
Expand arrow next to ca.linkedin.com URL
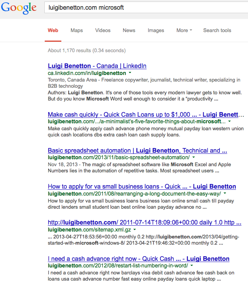(x=130, y=73)
